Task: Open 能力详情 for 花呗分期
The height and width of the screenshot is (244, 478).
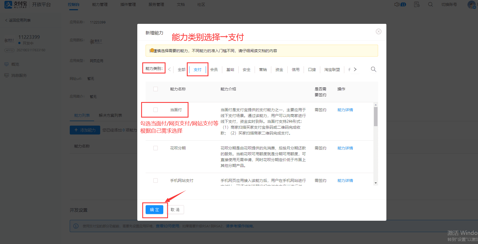Action: pos(345,148)
